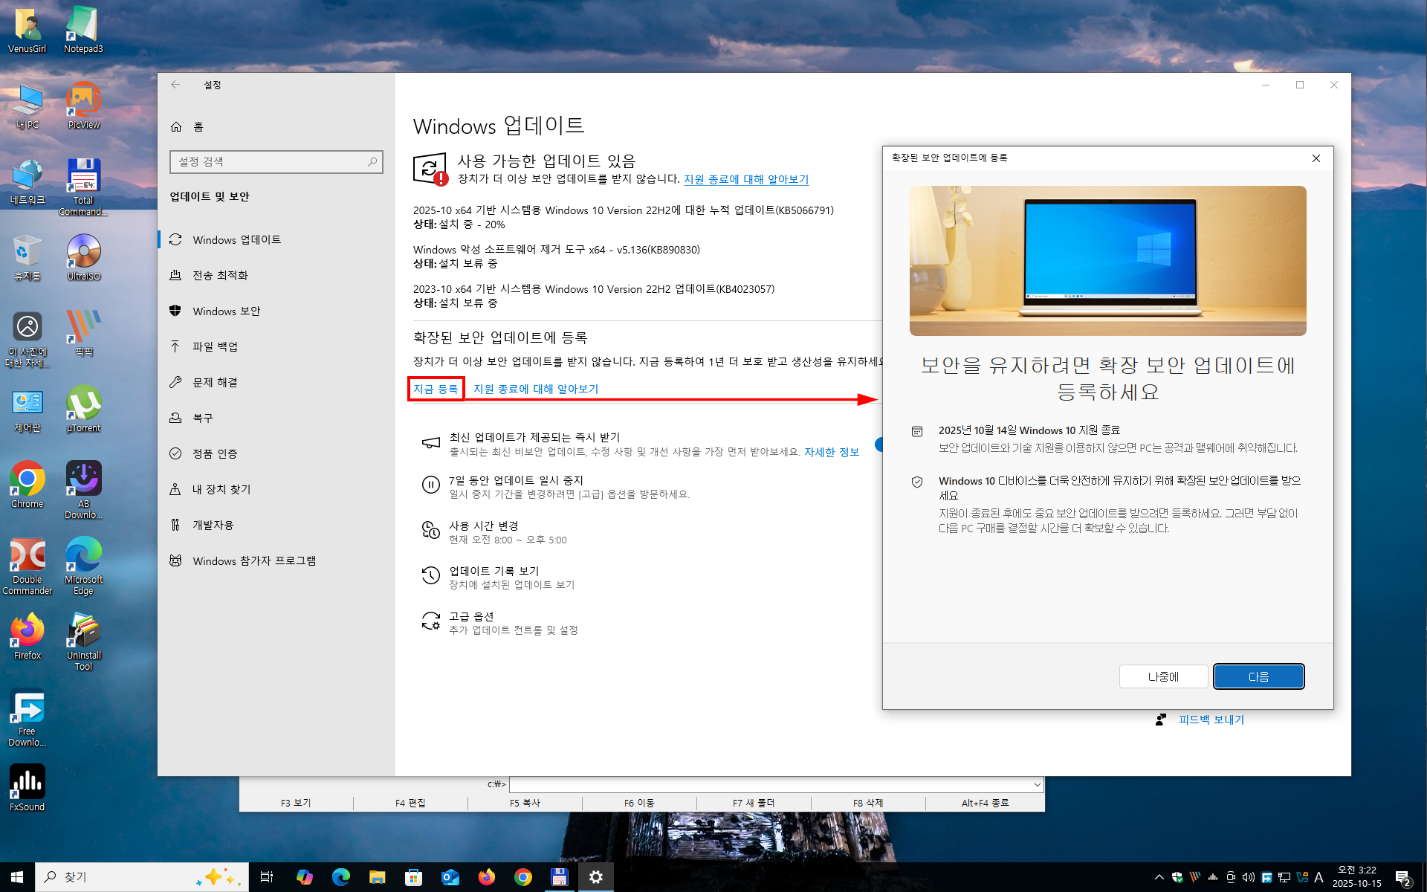Open the Windows Start menu
The image size is (1427, 892).
click(x=17, y=877)
